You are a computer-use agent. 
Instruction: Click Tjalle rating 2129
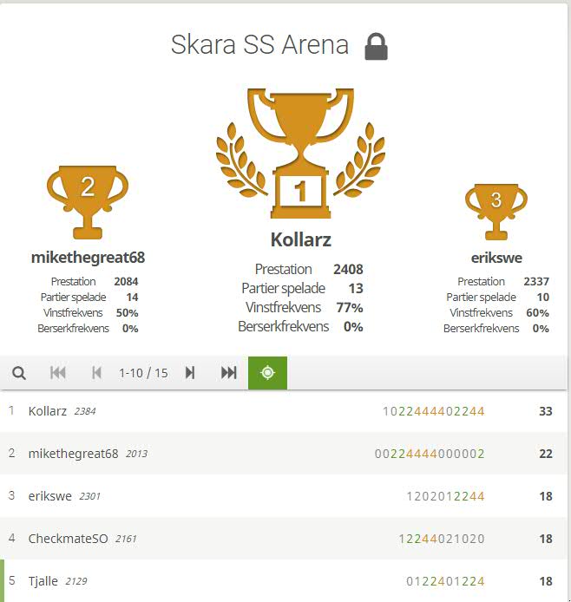[76, 581]
